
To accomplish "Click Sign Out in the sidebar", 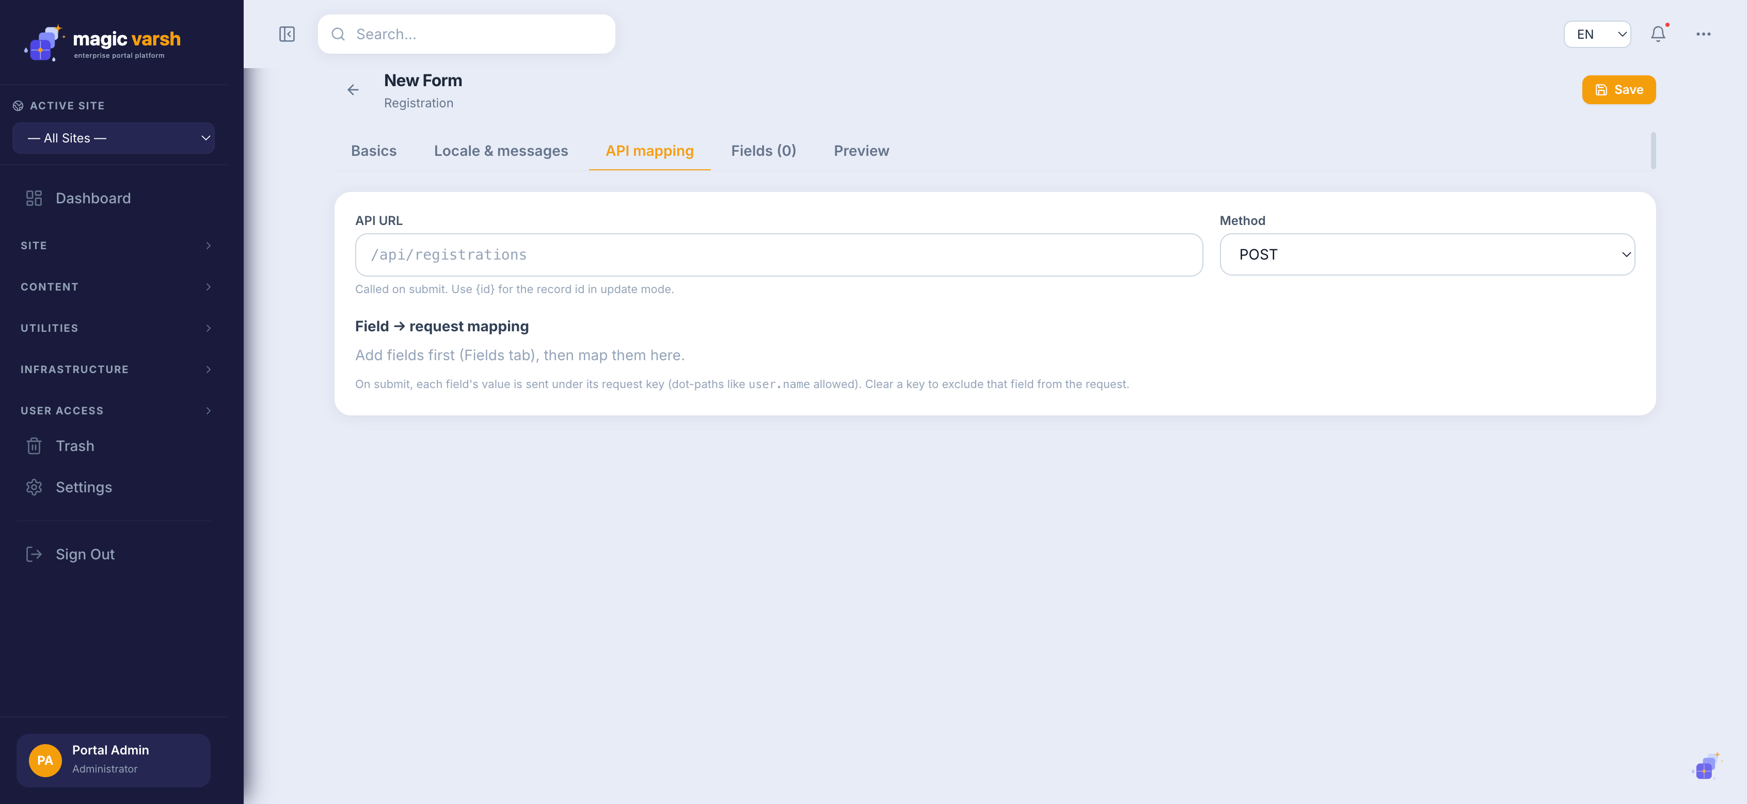I will (114, 555).
